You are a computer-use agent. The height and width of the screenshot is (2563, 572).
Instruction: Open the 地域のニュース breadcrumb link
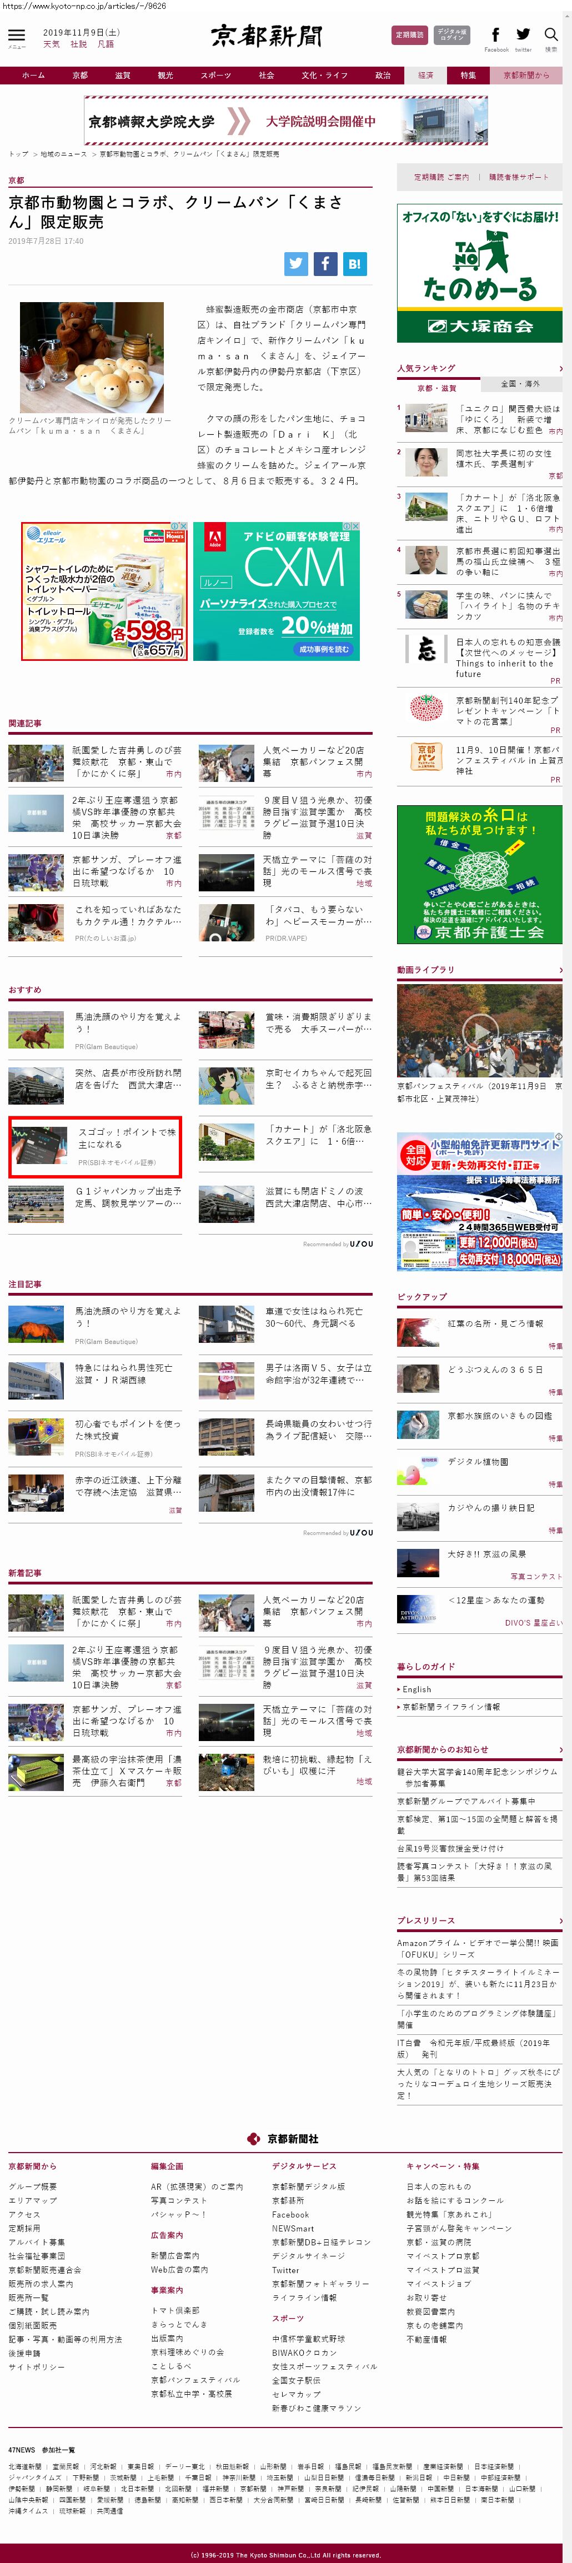(x=64, y=154)
